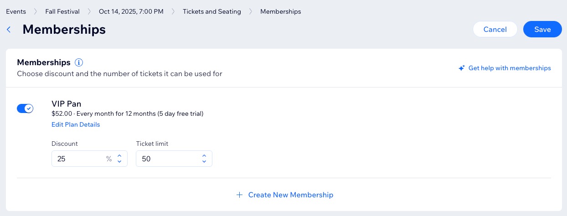Decrease the Ticket limit with down arrow
The width and height of the screenshot is (567, 216).
[204, 162]
